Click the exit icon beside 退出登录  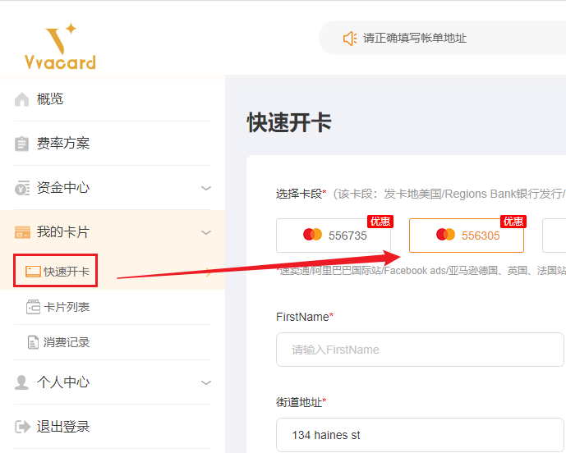pos(22,427)
